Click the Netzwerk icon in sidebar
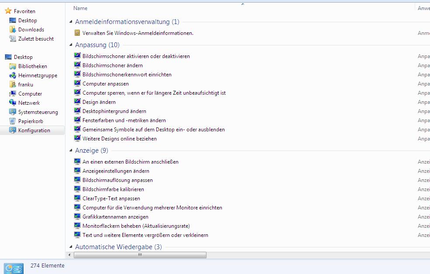Screen dimensions: 430x274 [13, 103]
